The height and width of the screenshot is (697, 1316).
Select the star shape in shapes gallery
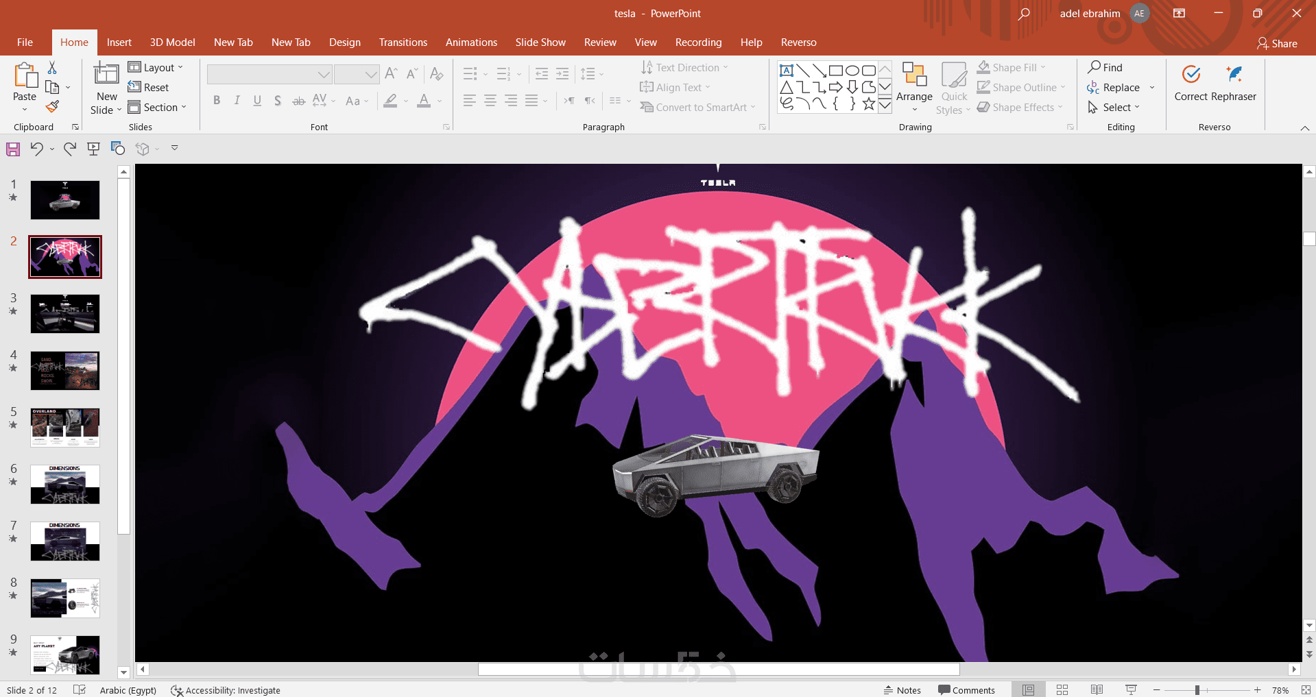tap(869, 104)
